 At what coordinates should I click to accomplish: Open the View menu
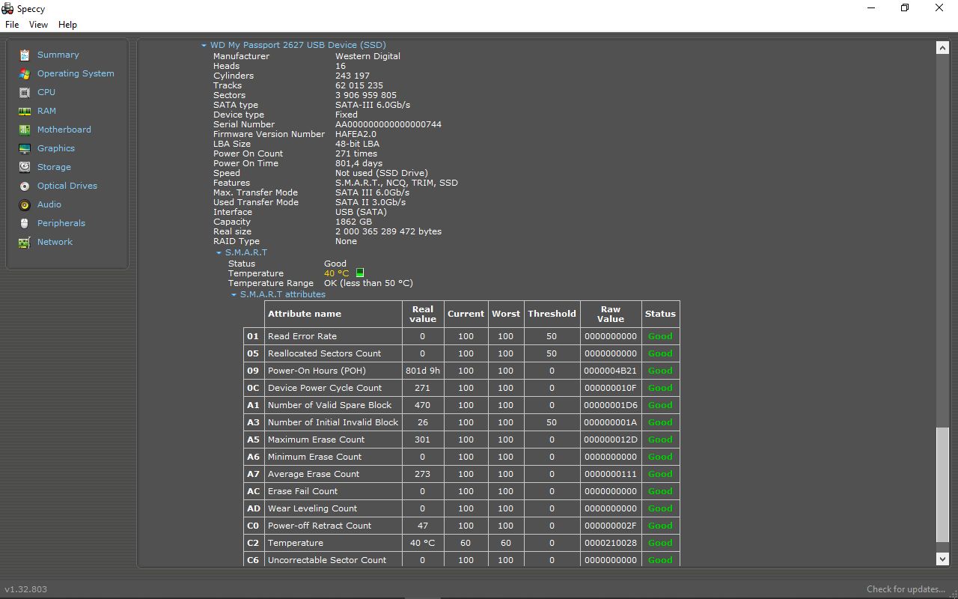coord(38,25)
